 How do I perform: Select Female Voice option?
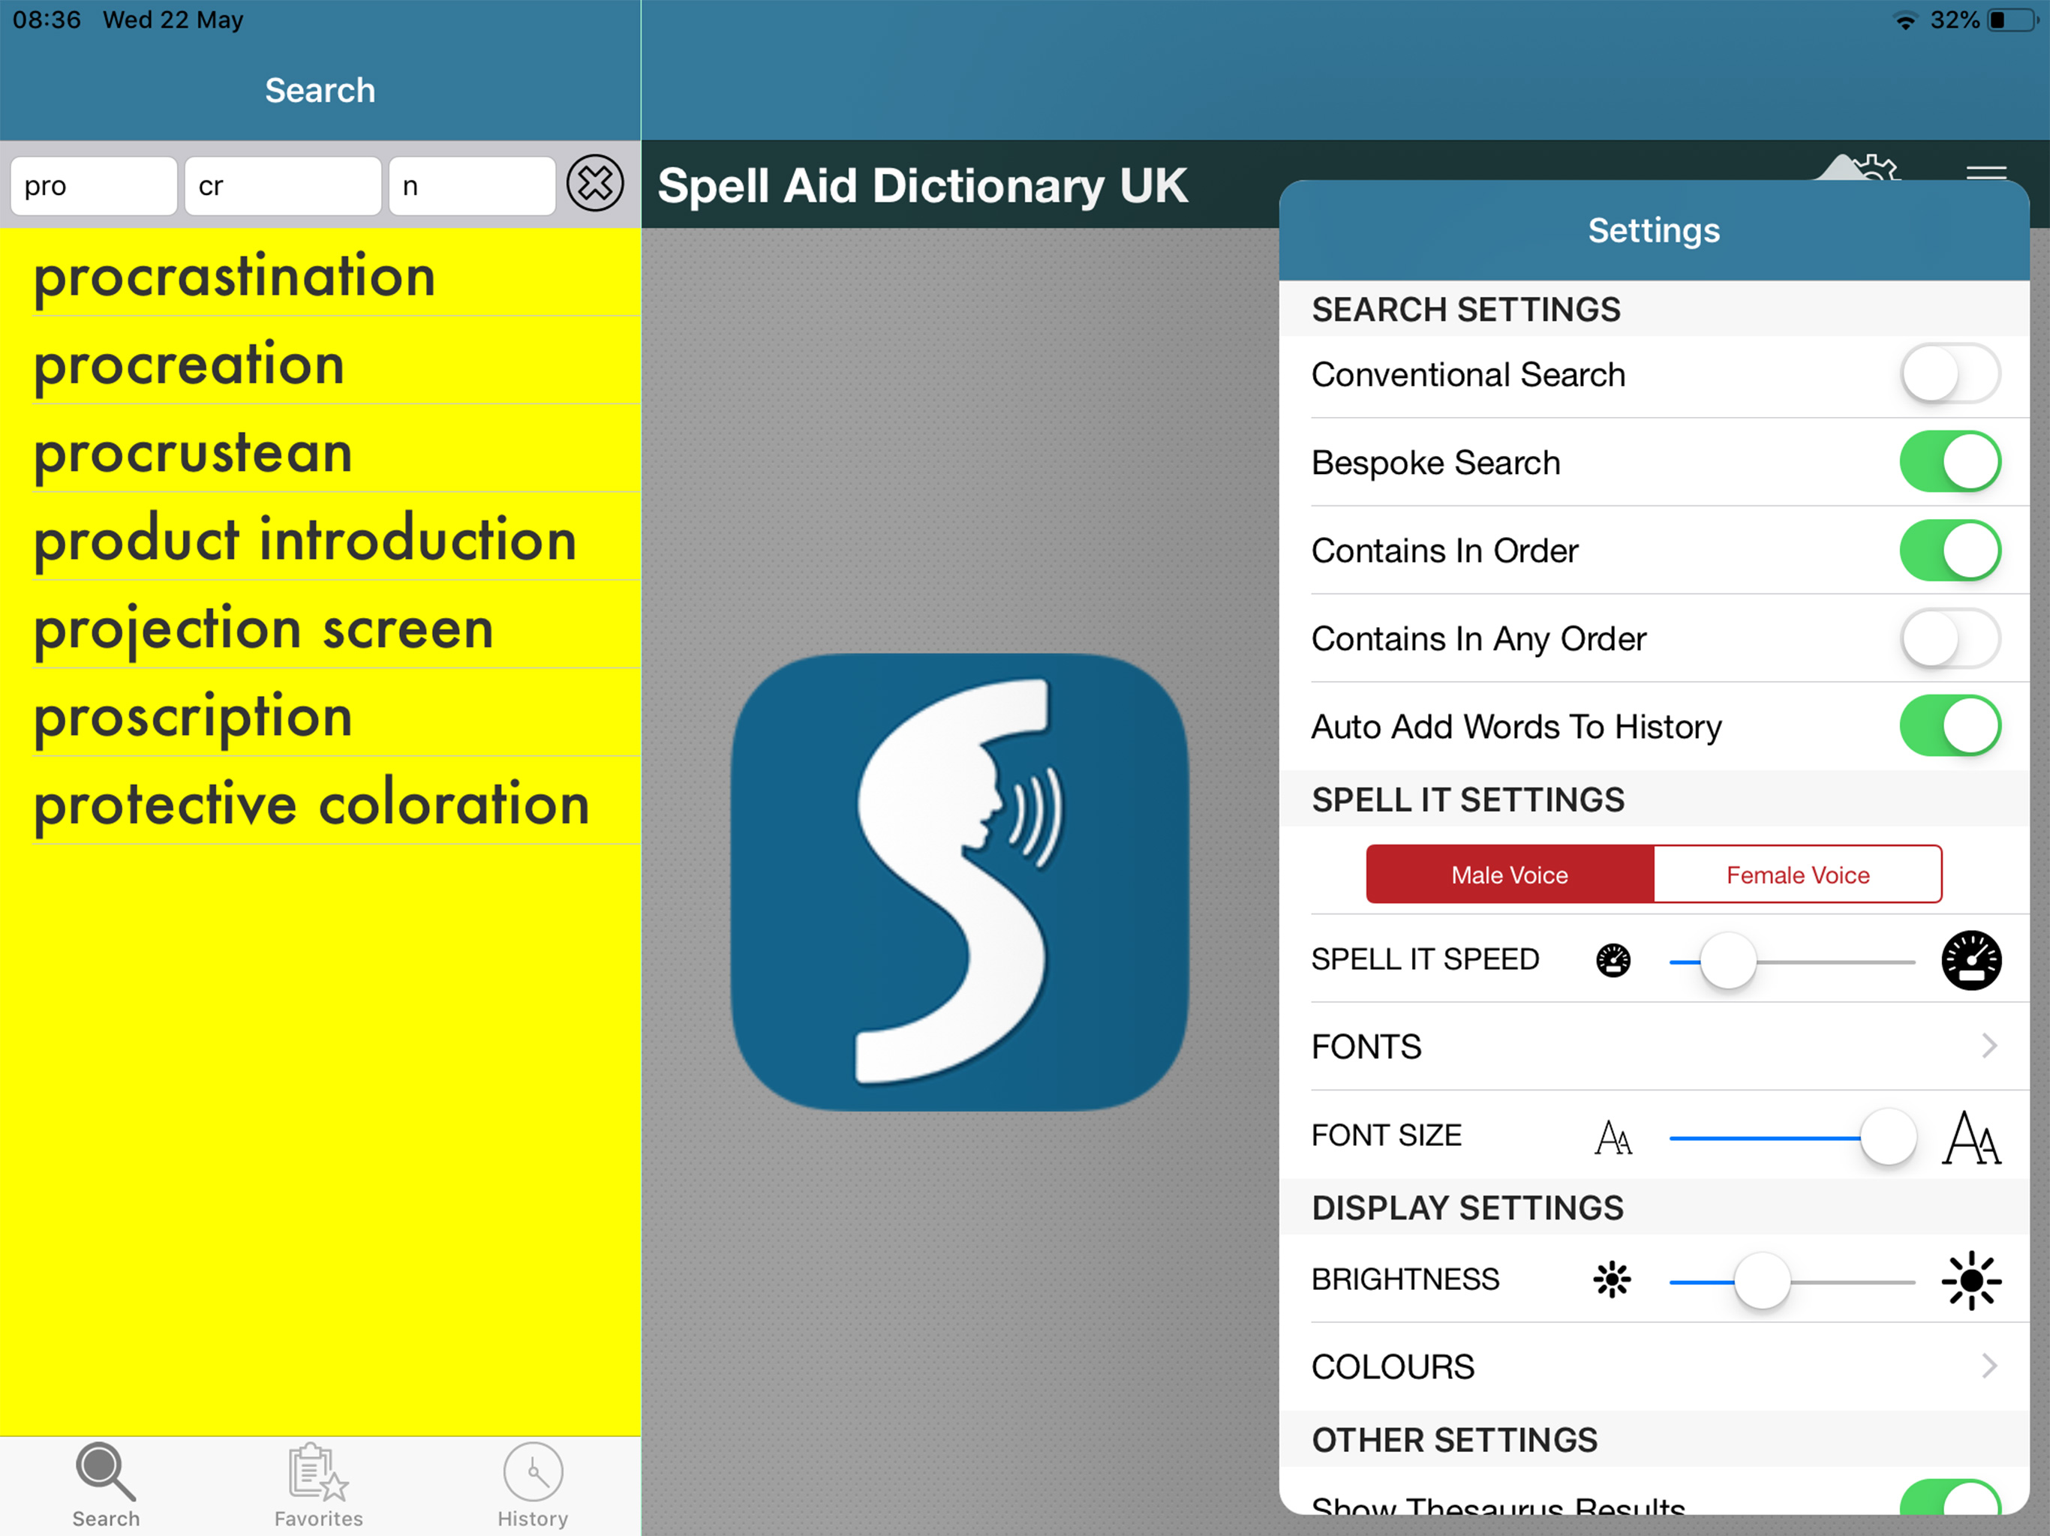(1798, 874)
